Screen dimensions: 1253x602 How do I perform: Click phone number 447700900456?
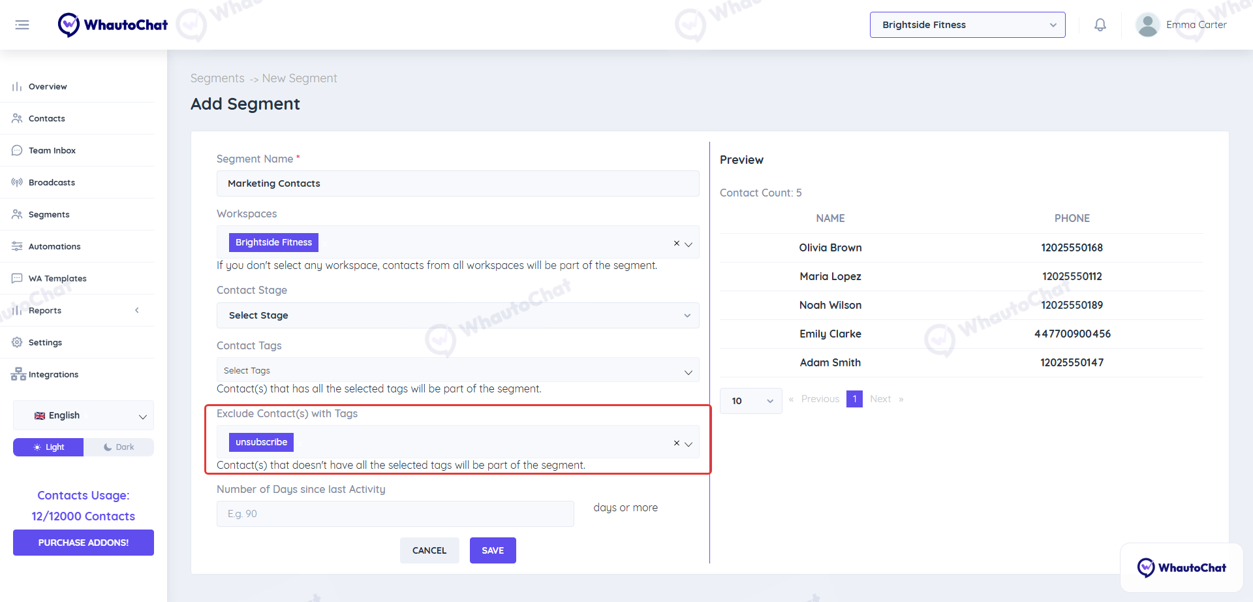[1072, 334]
